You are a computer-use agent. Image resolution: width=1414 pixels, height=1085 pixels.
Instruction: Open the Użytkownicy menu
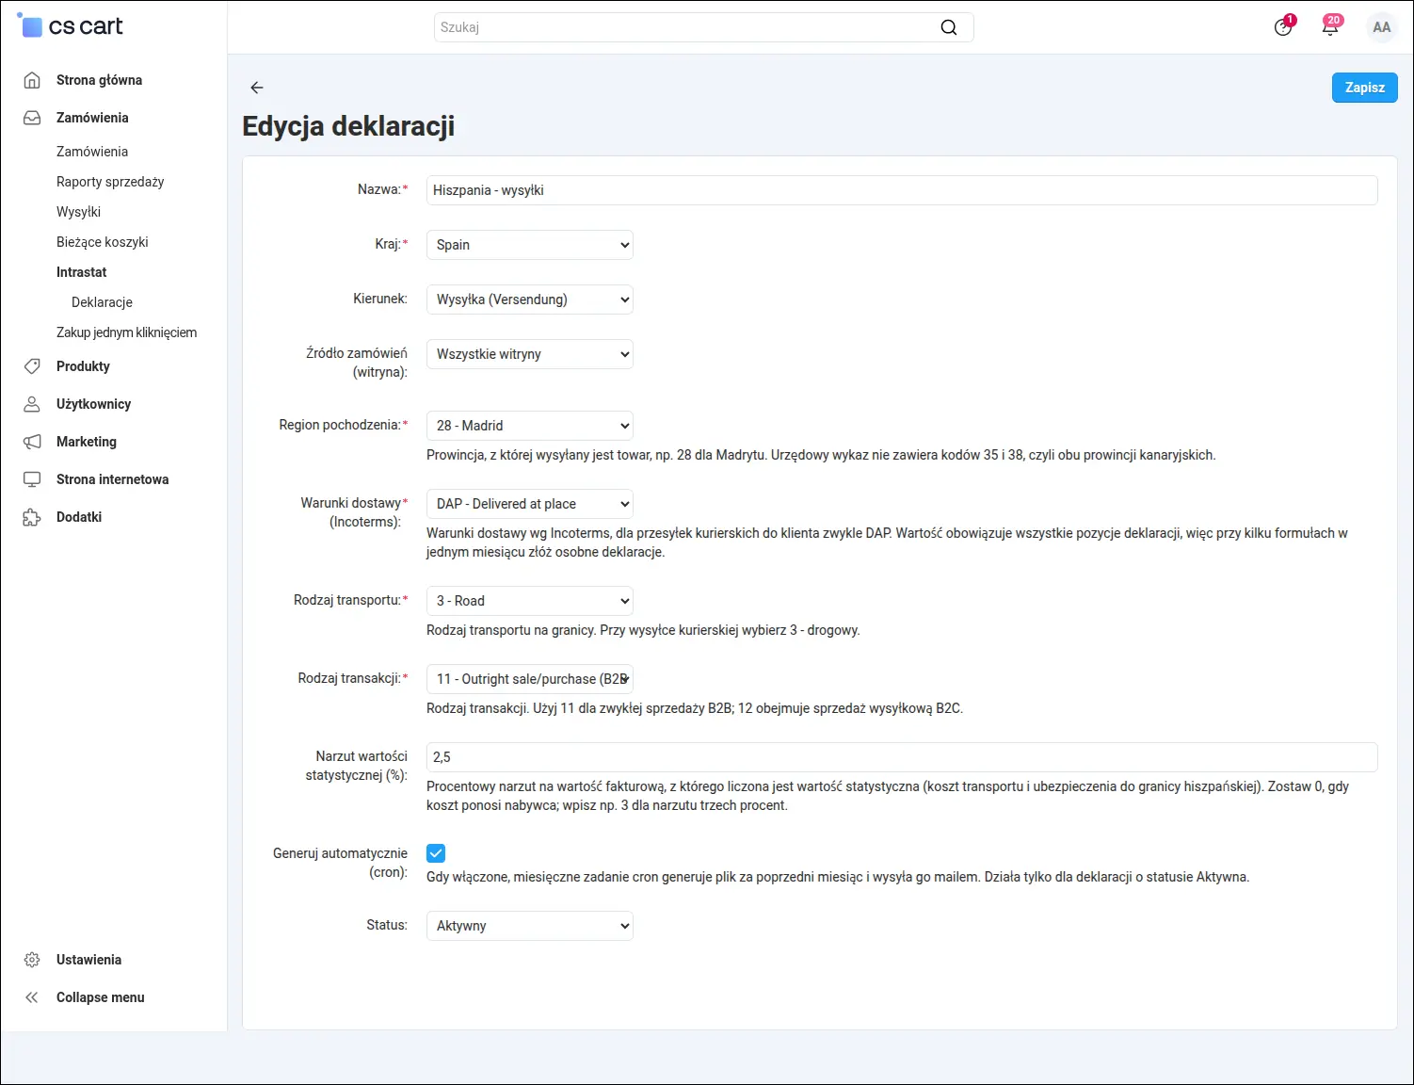[93, 404]
